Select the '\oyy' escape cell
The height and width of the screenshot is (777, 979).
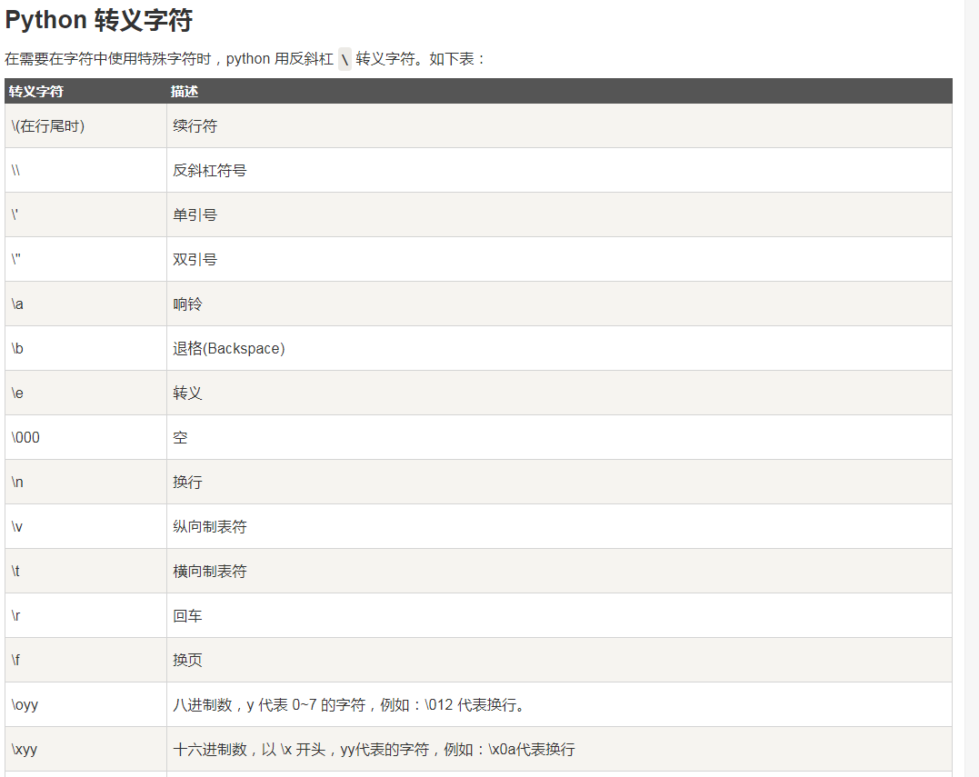click(x=85, y=704)
